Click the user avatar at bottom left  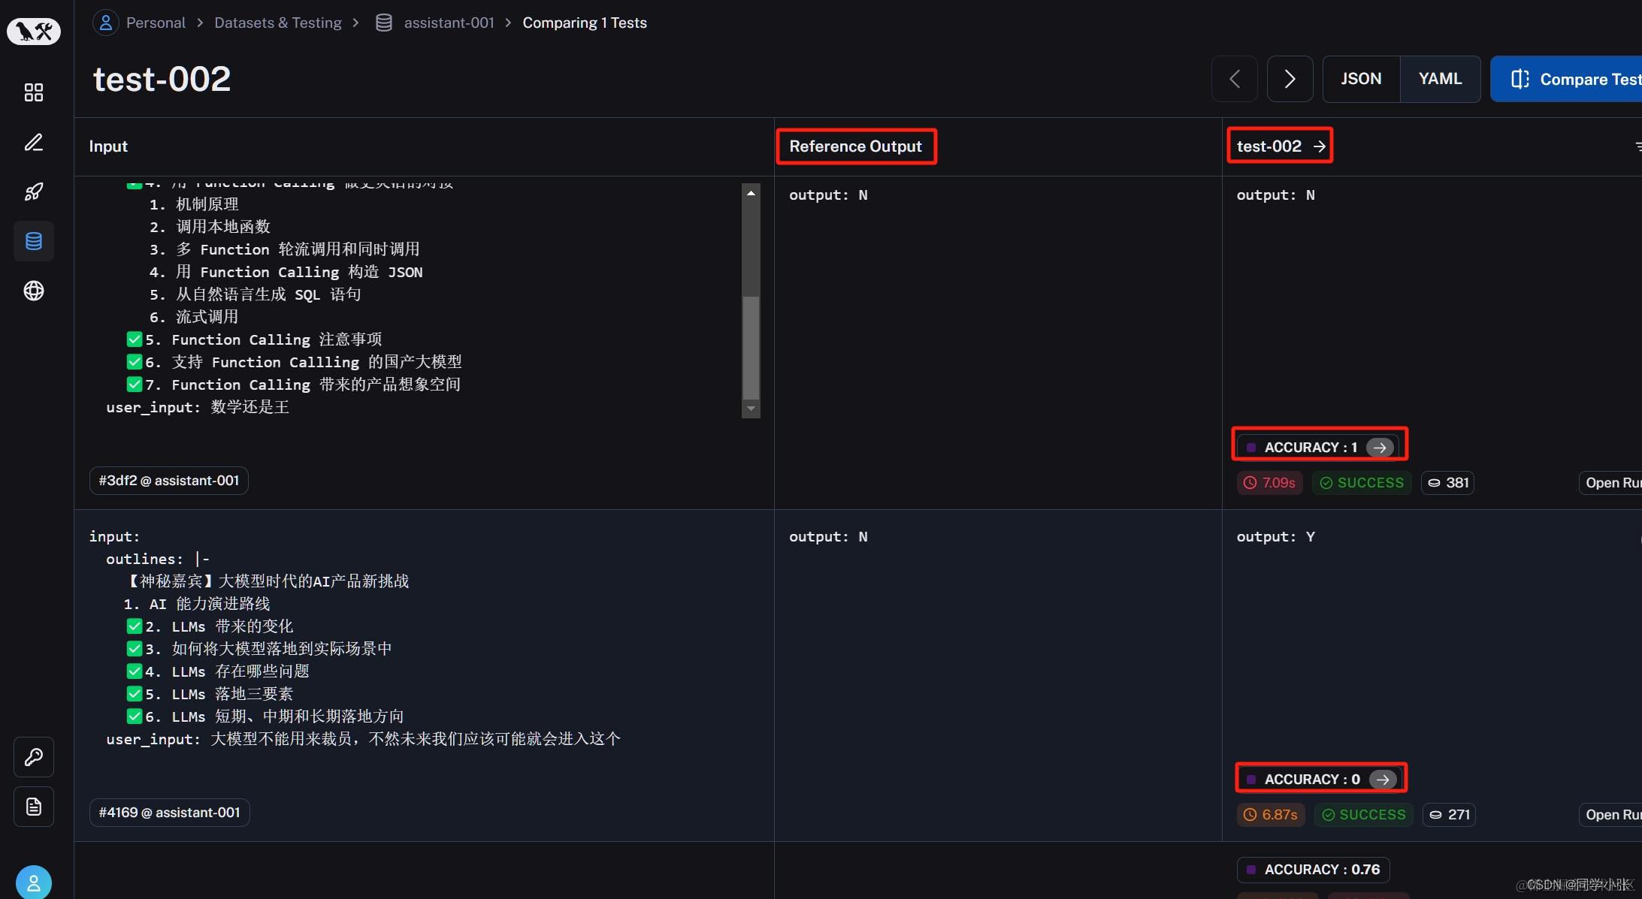pyautogui.click(x=34, y=883)
